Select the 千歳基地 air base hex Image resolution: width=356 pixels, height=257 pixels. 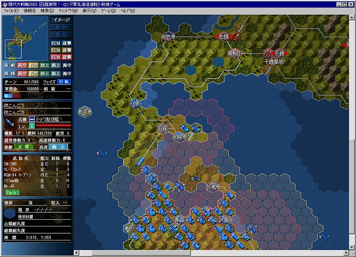pos(274,62)
